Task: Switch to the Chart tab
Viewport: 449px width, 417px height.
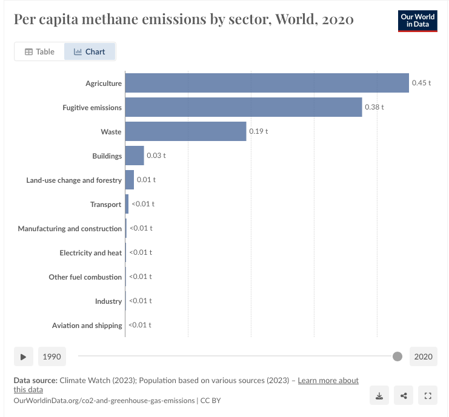Action: point(90,51)
